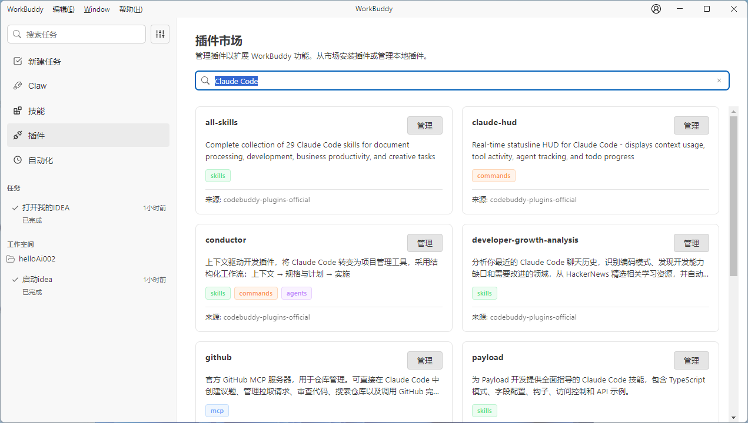This screenshot has width=748, height=423.
Task: Click the 技能 grid icon in sidebar
Action: [x=18, y=110]
